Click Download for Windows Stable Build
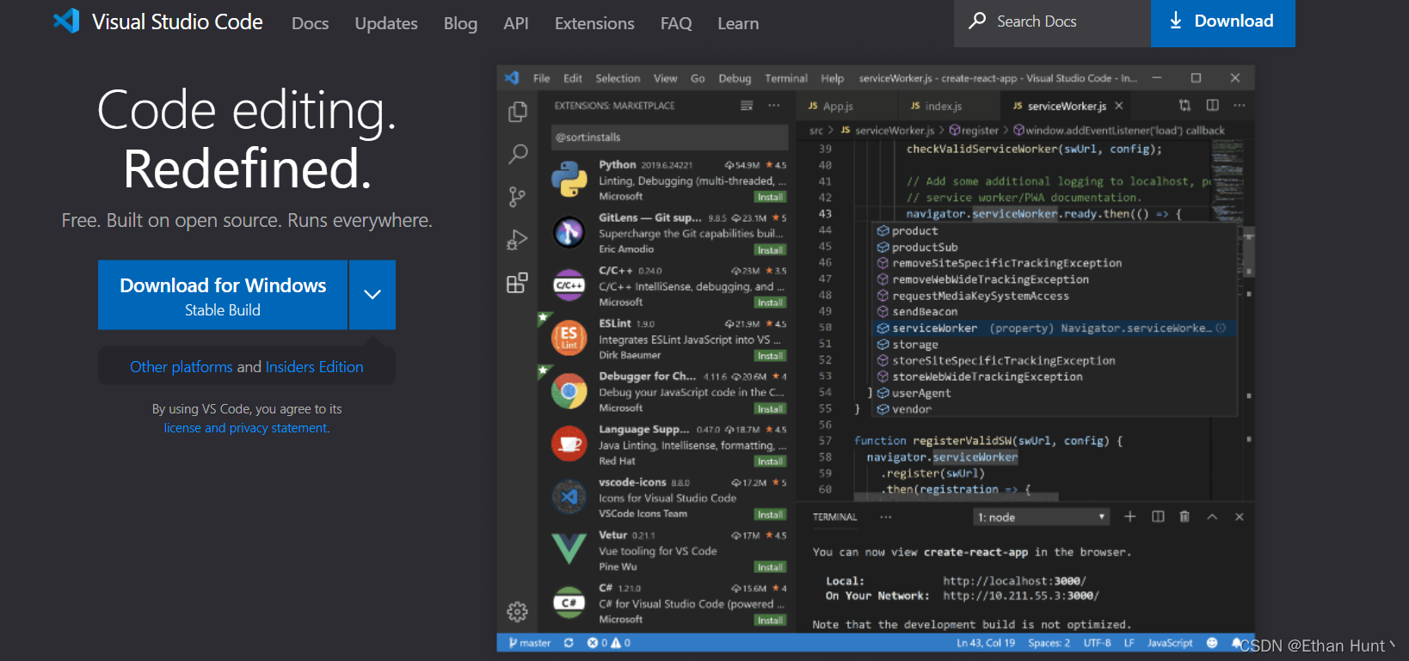The width and height of the screenshot is (1409, 661). point(223,295)
